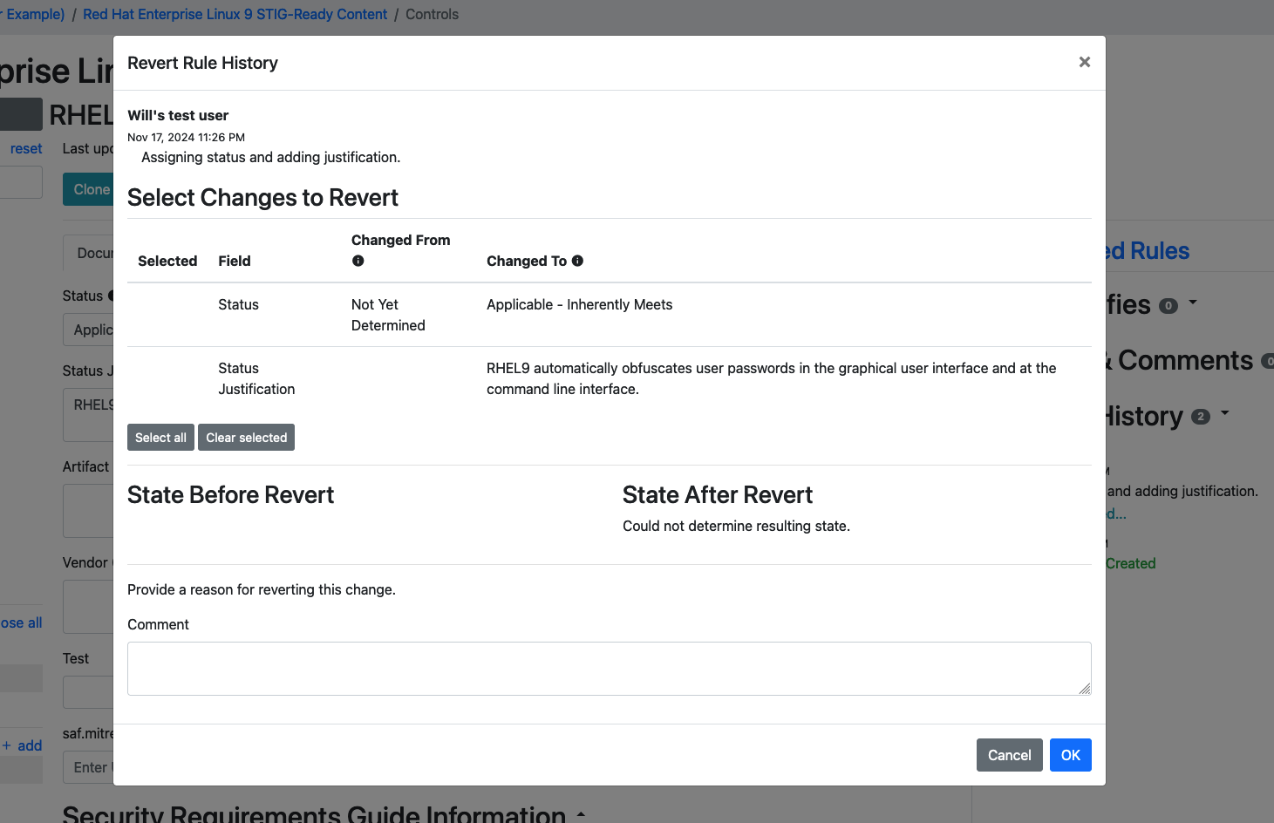This screenshot has height=823, width=1274.
Task: Click the reset link
Action: pyautogui.click(x=26, y=149)
